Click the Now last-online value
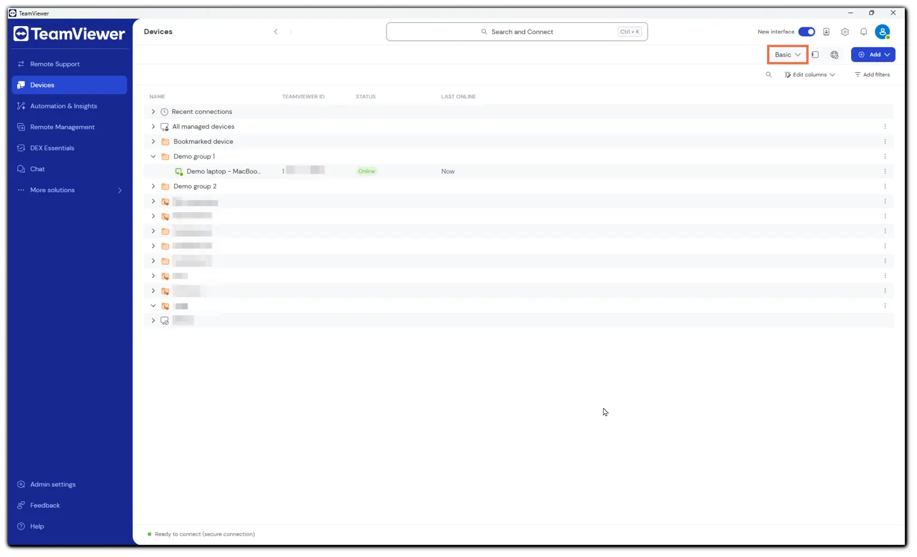 448,171
